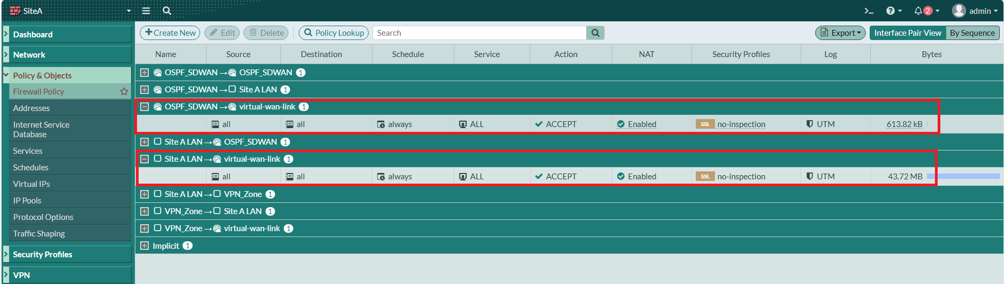
Task: Open Protocol Options page
Action: coord(70,217)
